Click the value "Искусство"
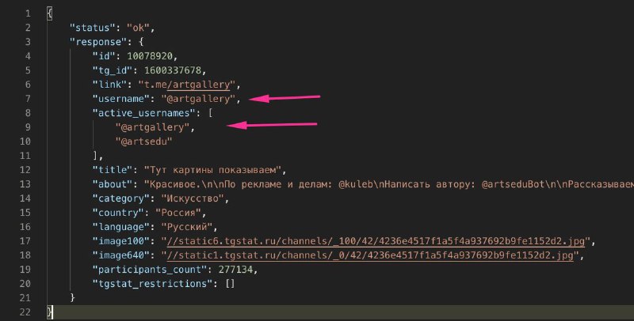Viewport: 634px width, 321px height. coord(193,198)
